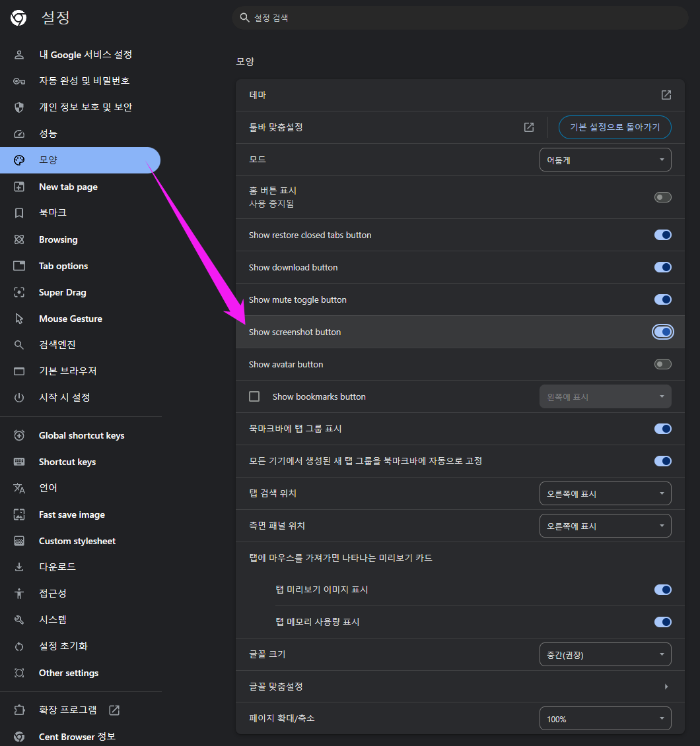
Task: Disable the Show download button switch
Action: [x=662, y=267]
